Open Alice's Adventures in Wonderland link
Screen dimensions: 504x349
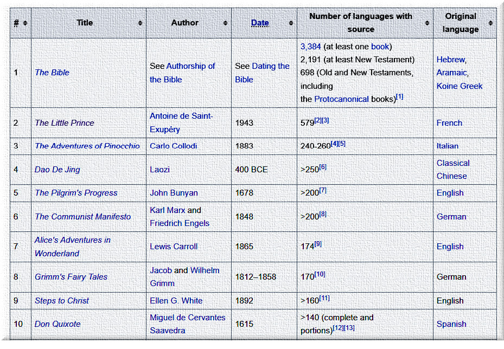[x=72, y=247]
